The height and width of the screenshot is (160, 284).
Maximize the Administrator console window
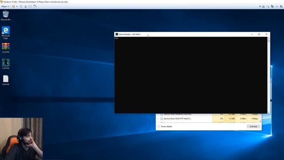pyautogui.click(x=259, y=34)
